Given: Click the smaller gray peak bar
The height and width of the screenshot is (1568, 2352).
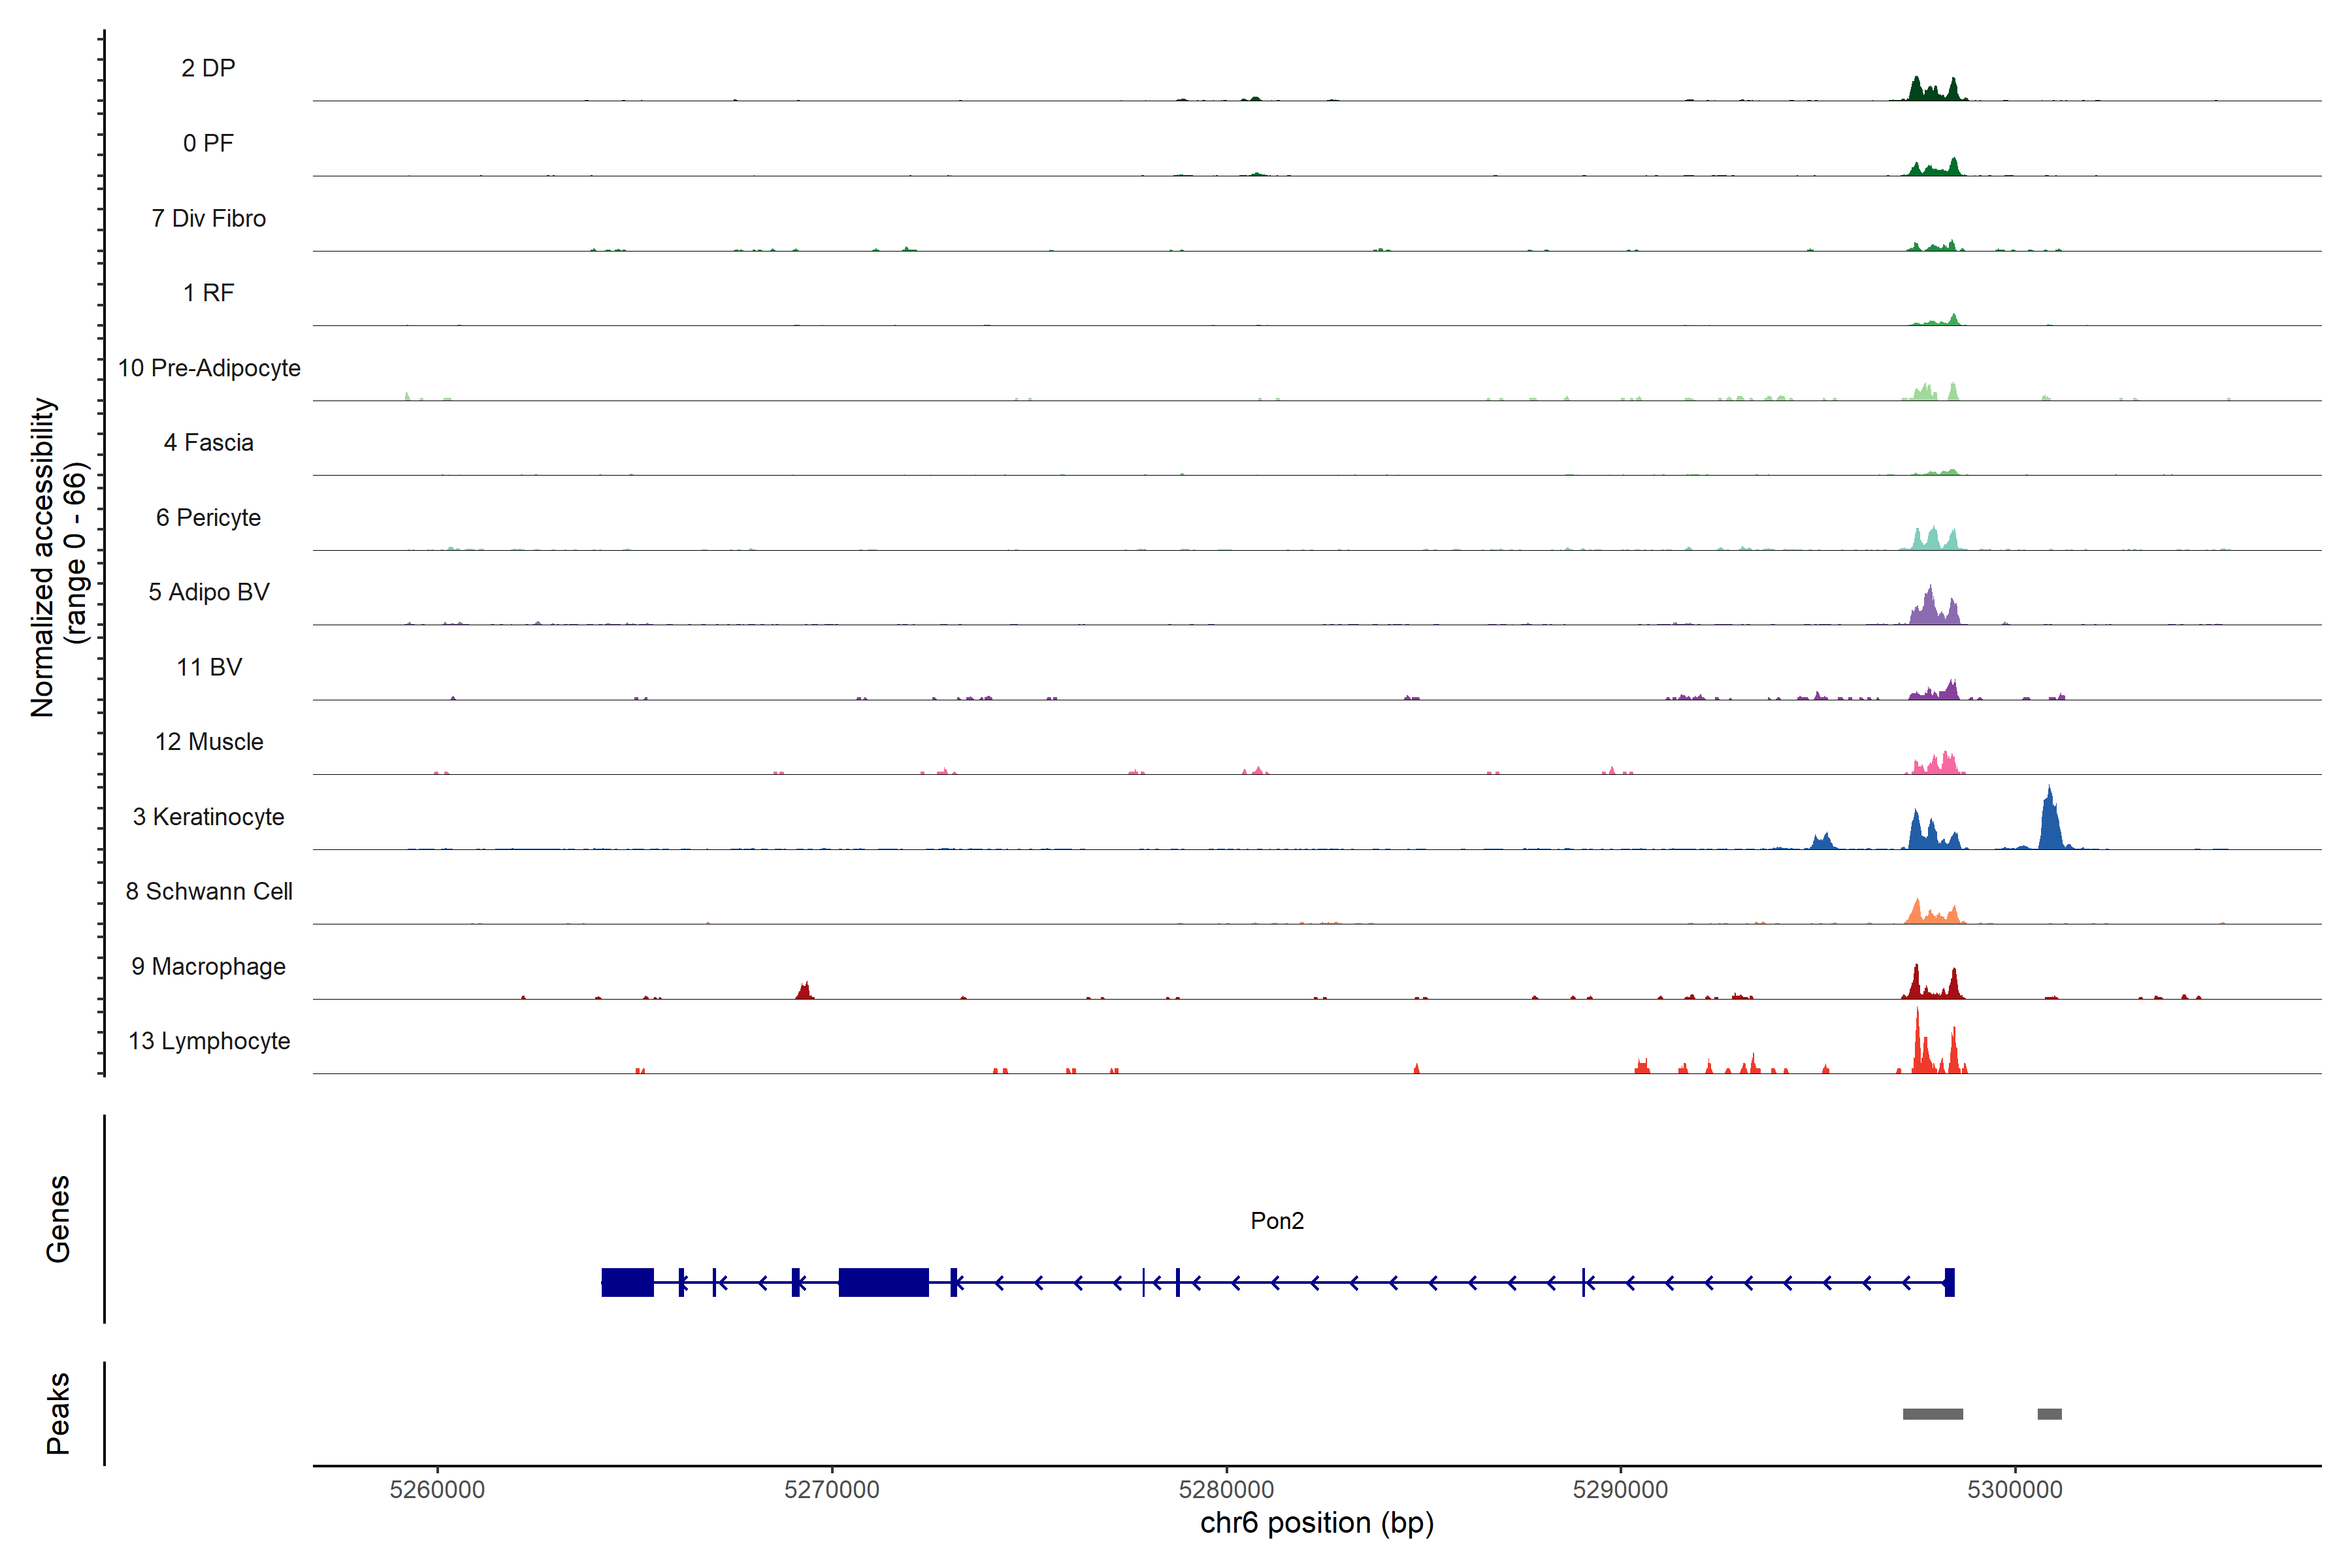Looking at the screenshot, I should click(2049, 1414).
